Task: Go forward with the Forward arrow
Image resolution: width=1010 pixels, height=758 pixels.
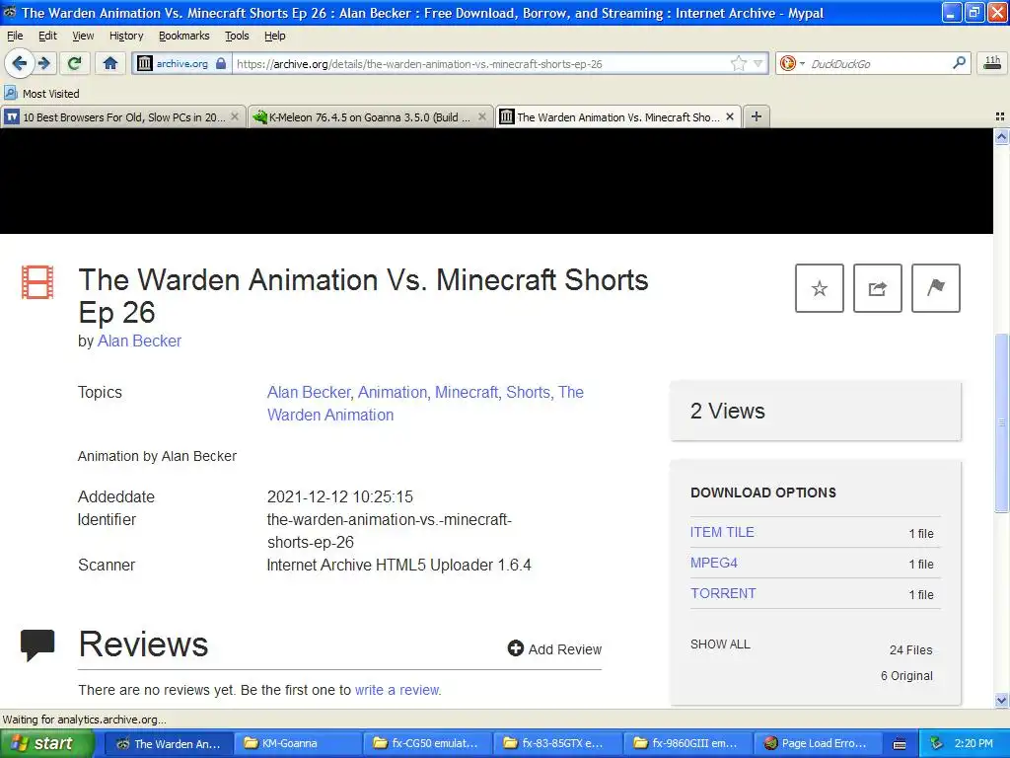Action: [44, 63]
